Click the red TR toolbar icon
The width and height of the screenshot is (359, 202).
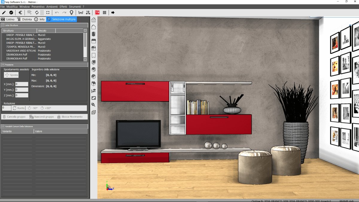click(97, 13)
